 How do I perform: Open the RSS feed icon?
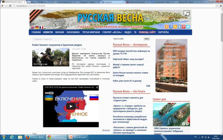(175, 27)
